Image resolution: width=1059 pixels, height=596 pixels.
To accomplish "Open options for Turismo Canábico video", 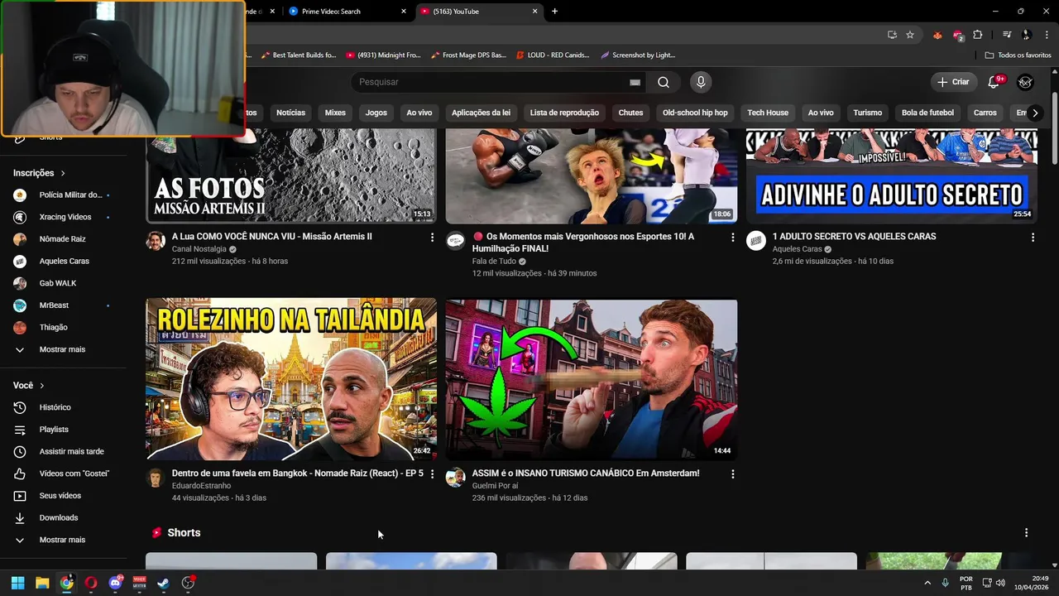I will (732, 473).
